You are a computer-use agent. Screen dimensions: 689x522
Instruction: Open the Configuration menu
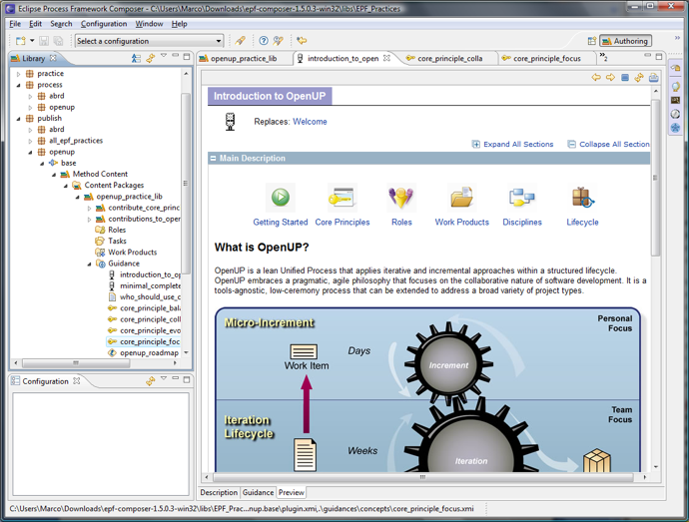click(x=104, y=24)
